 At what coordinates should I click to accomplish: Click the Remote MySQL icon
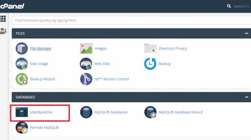22,127
